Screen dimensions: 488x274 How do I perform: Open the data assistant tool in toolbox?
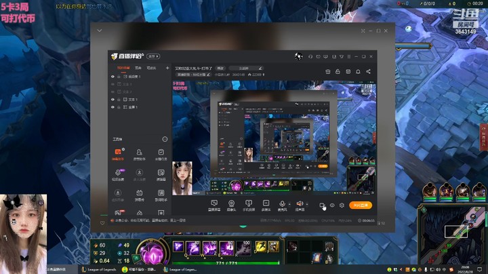pyautogui.click(x=161, y=195)
